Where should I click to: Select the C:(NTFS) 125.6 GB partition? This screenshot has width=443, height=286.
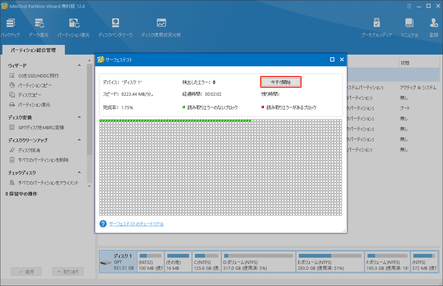tap(206, 261)
